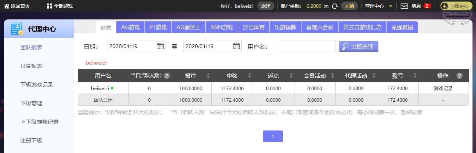The image size is (476, 153).
Task: Focus the end date input field
Action: pos(212,46)
